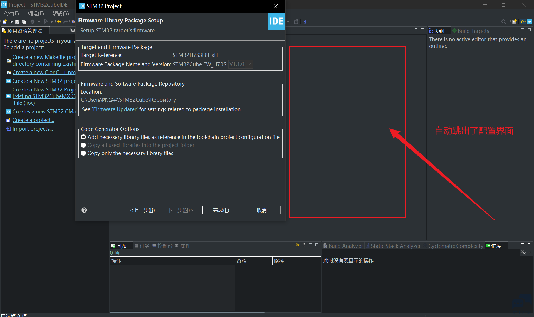Click the wrench build tools icon

click(45, 22)
